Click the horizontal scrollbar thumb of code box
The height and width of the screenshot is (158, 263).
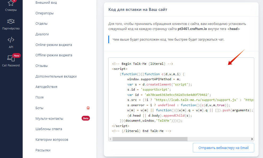pos(150,139)
